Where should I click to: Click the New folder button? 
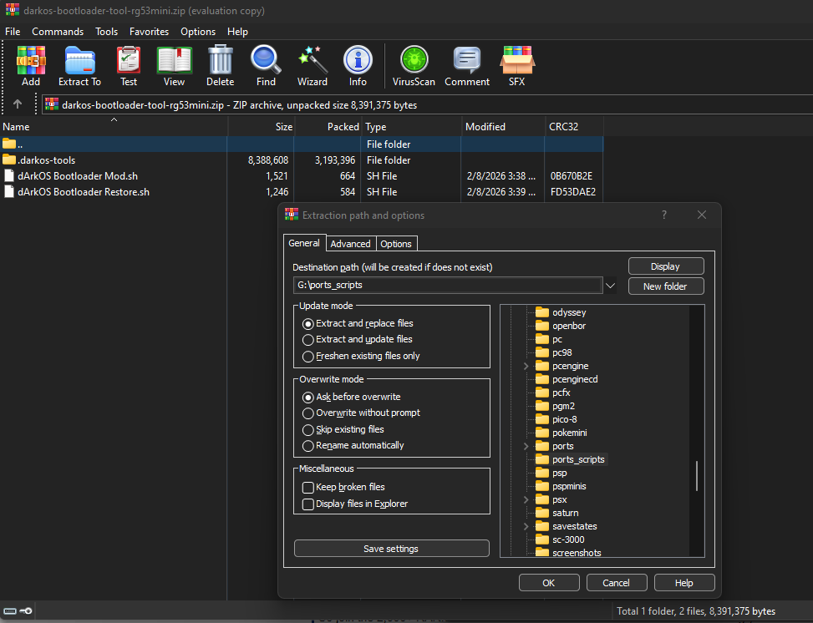(665, 286)
